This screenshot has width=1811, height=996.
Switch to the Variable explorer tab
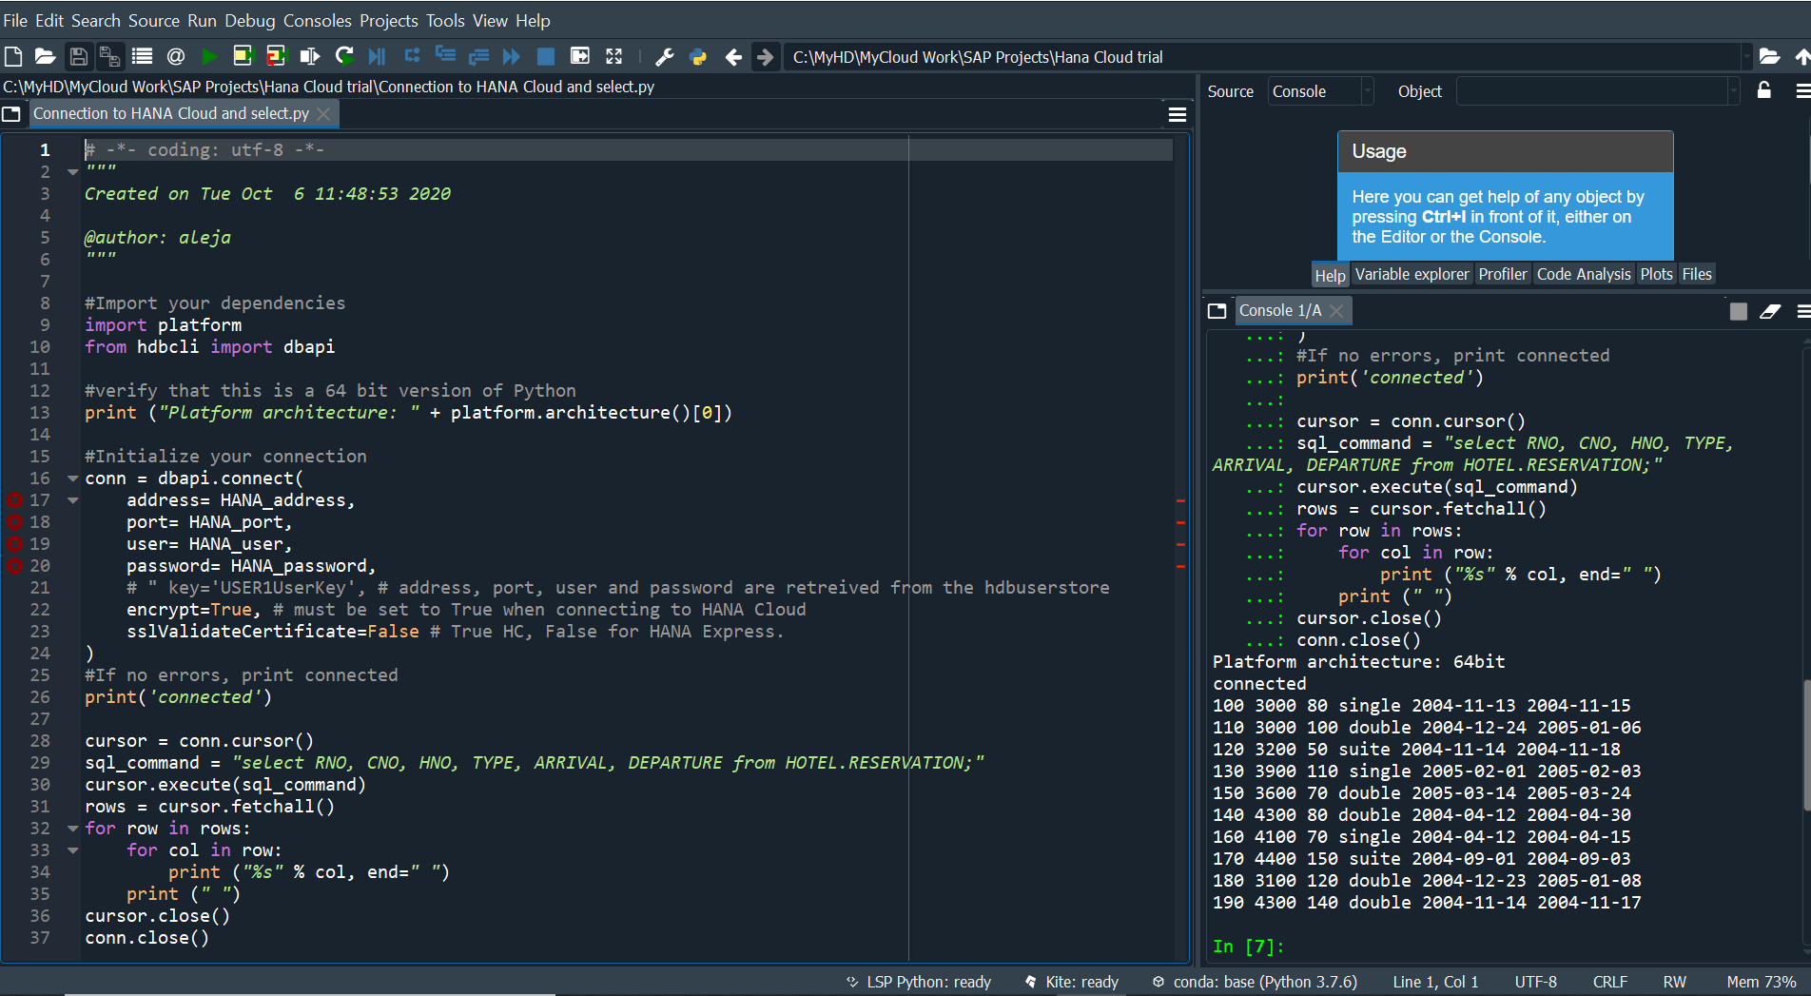pos(1412,274)
